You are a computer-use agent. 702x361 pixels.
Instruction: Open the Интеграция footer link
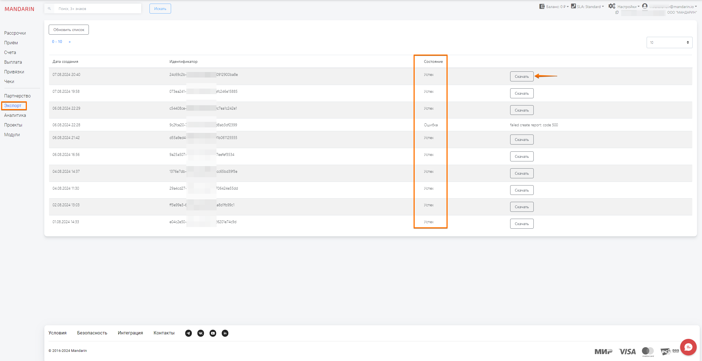(x=130, y=333)
